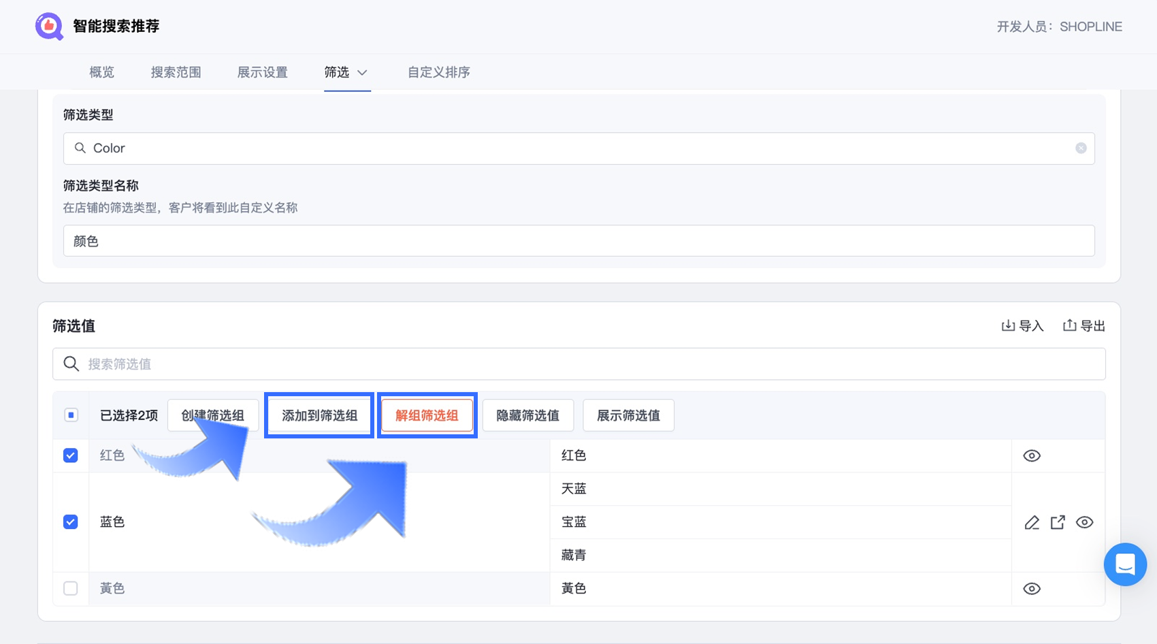Click the 红色 value in right column

click(x=574, y=455)
